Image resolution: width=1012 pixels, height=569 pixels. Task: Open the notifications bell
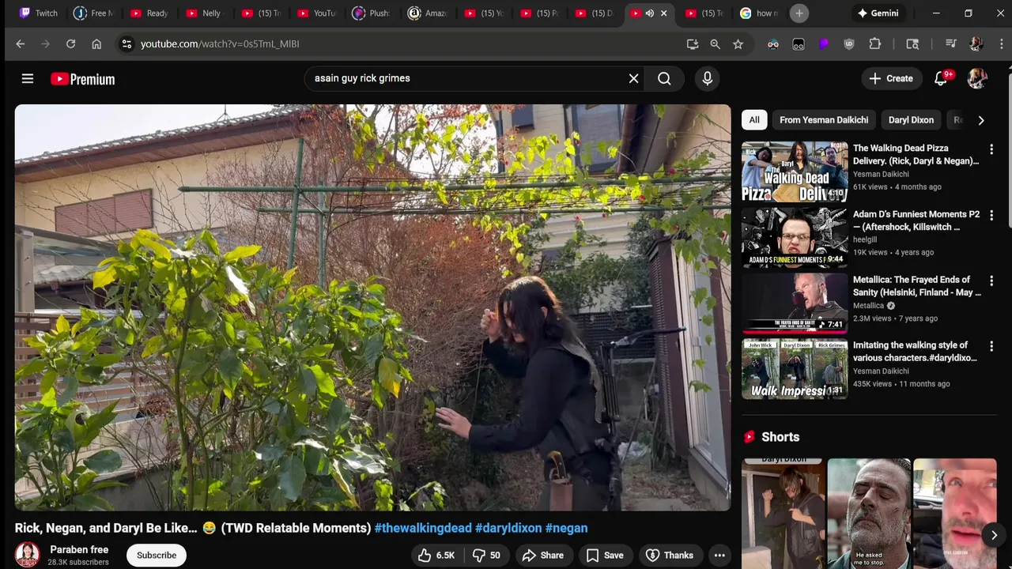[x=941, y=78]
